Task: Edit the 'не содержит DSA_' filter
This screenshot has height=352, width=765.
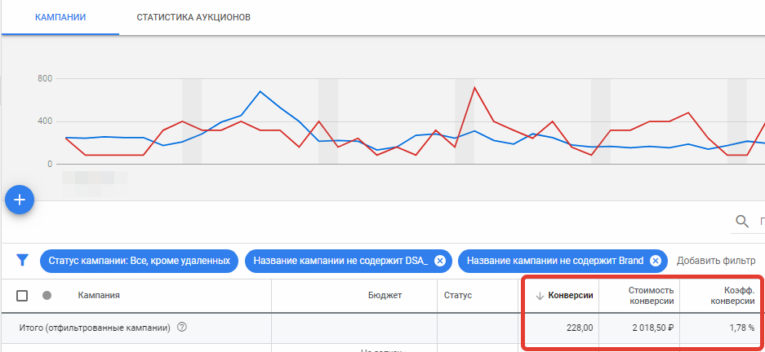Action: click(340, 261)
